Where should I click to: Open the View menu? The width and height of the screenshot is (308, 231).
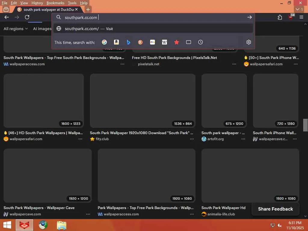24,3
